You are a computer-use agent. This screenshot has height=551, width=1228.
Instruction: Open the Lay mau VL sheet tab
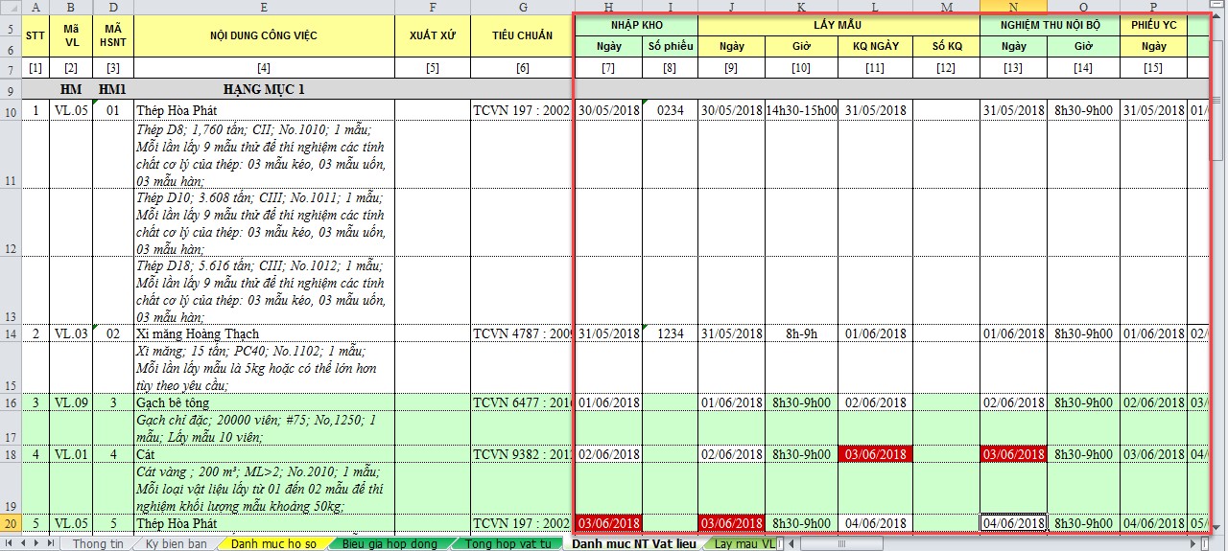pos(742,543)
